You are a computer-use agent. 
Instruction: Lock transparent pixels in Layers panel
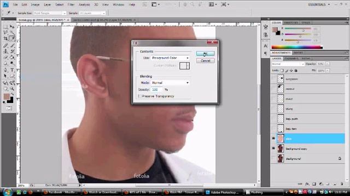pos(282,71)
